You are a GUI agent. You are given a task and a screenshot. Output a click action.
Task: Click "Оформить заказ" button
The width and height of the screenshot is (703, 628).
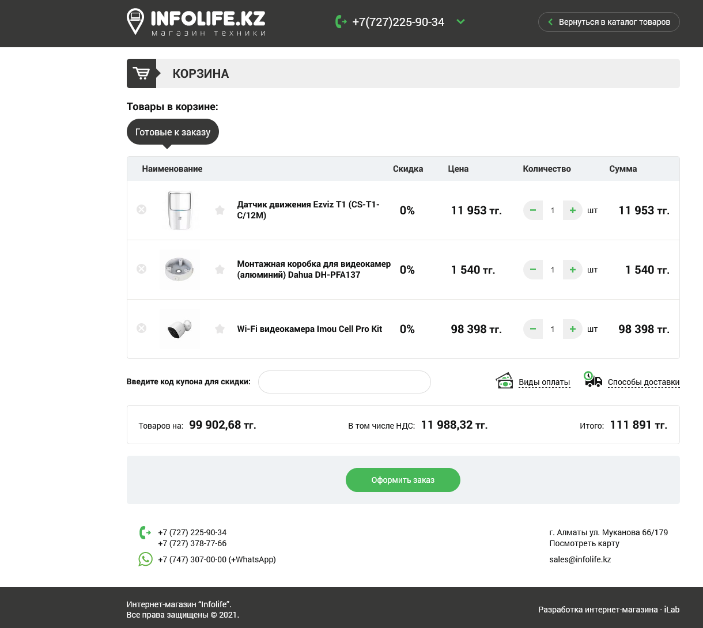tap(403, 480)
